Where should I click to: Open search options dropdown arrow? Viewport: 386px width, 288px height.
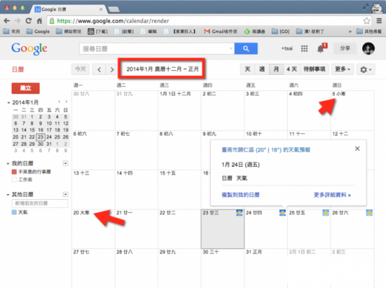(x=231, y=48)
